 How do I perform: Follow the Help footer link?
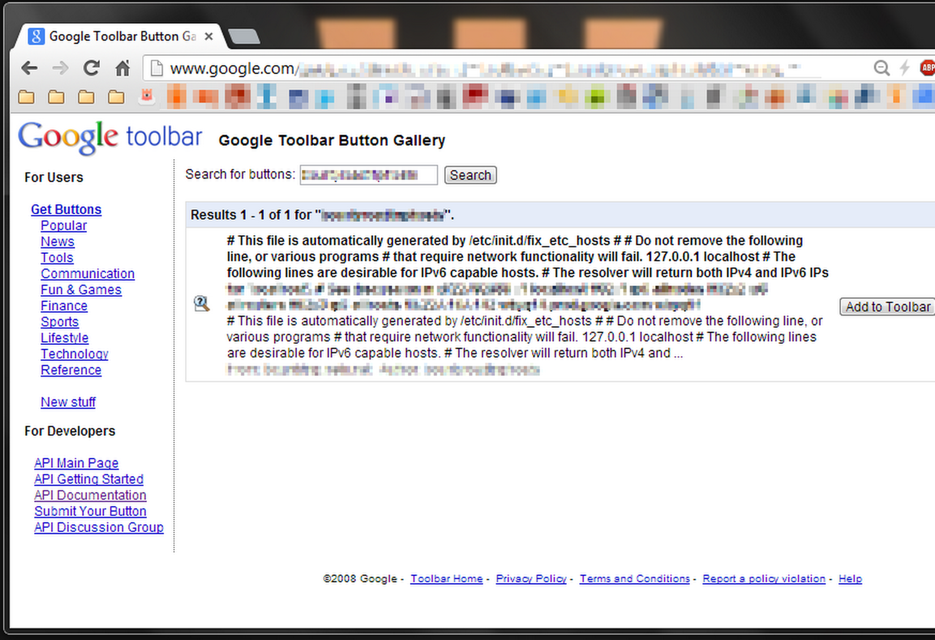click(x=850, y=579)
